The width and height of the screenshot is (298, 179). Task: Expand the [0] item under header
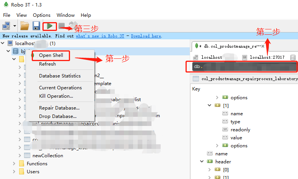[209, 169]
